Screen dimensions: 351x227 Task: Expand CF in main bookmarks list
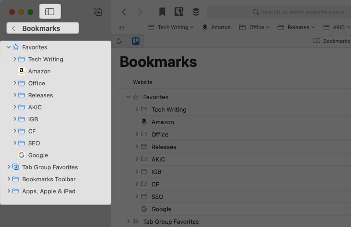pos(137,184)
